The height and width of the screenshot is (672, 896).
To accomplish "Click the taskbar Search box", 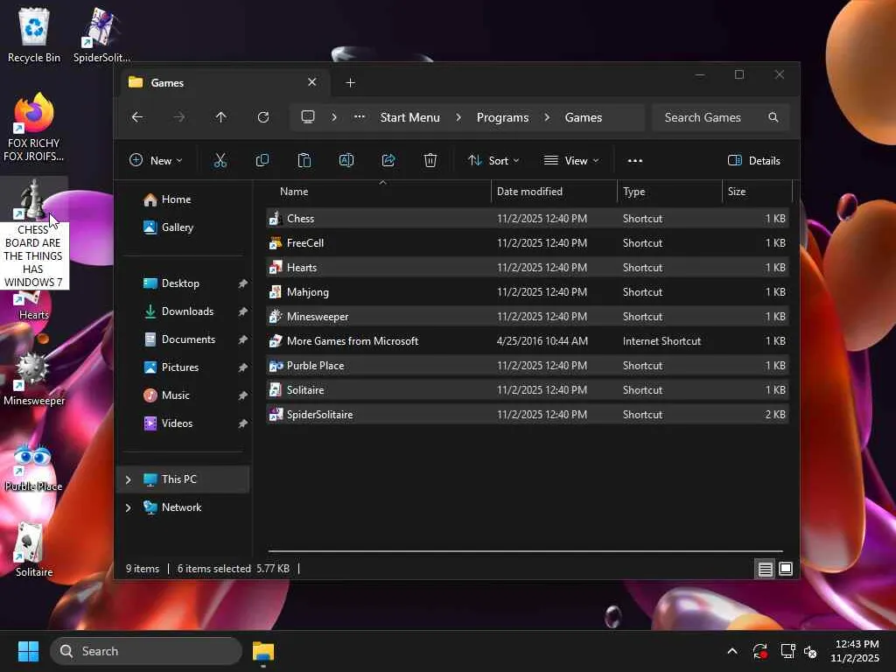I will click(146, 651).
